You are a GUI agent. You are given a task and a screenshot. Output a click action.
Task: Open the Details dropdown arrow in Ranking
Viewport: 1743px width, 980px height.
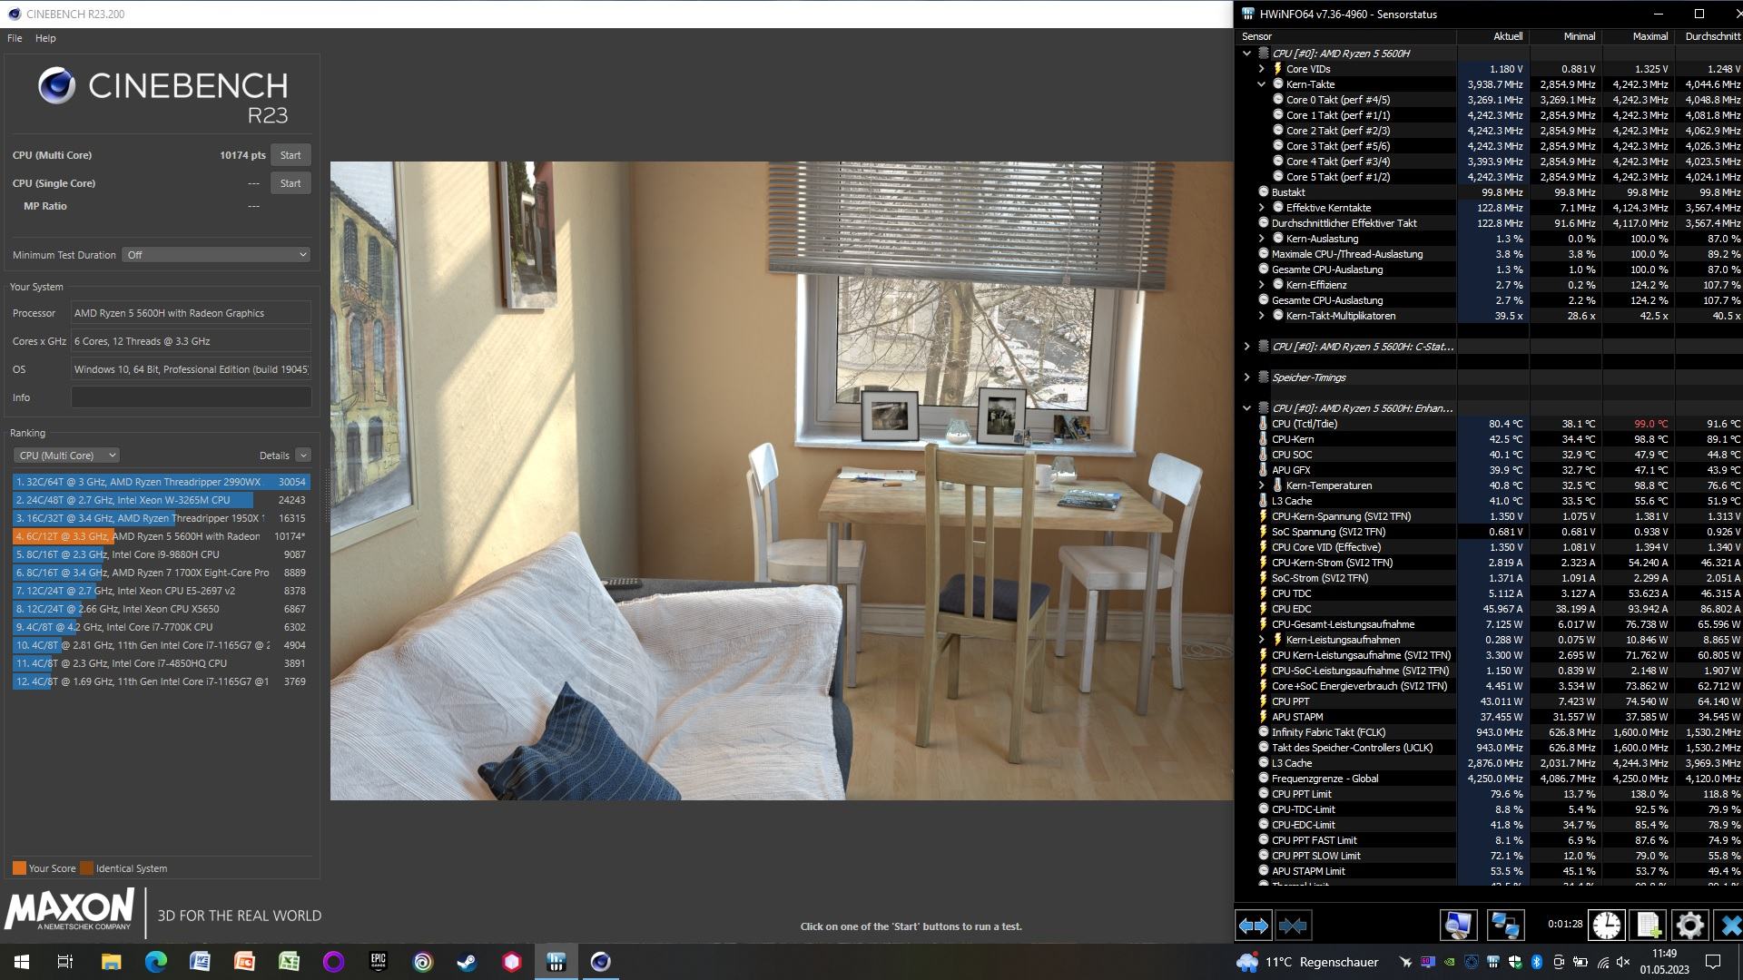[303, 456]
